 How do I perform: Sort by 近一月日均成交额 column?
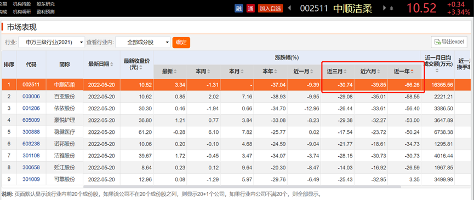pos(437,71)
